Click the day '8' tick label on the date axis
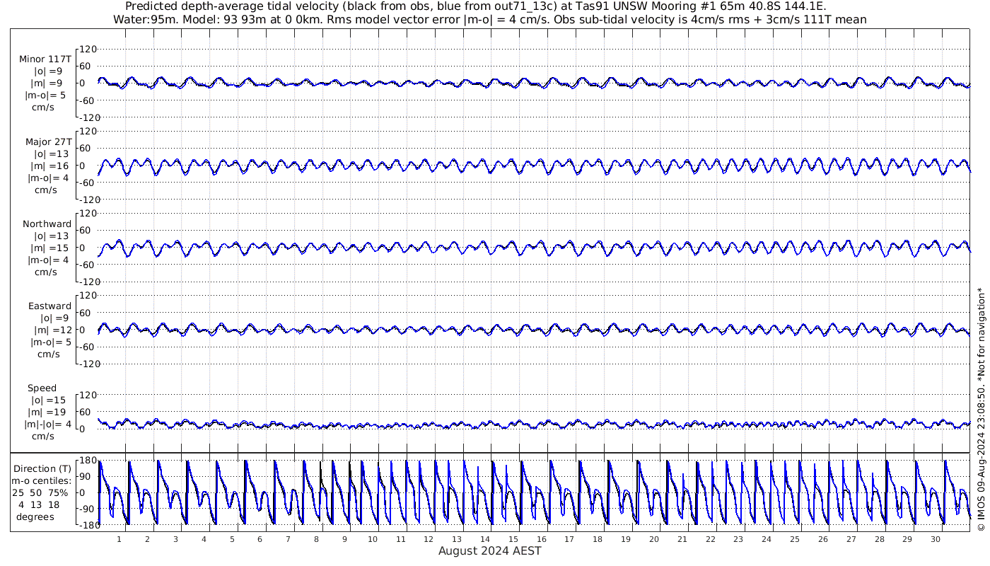The height and width of the screenshot is (566, 990). click(316, 539)
